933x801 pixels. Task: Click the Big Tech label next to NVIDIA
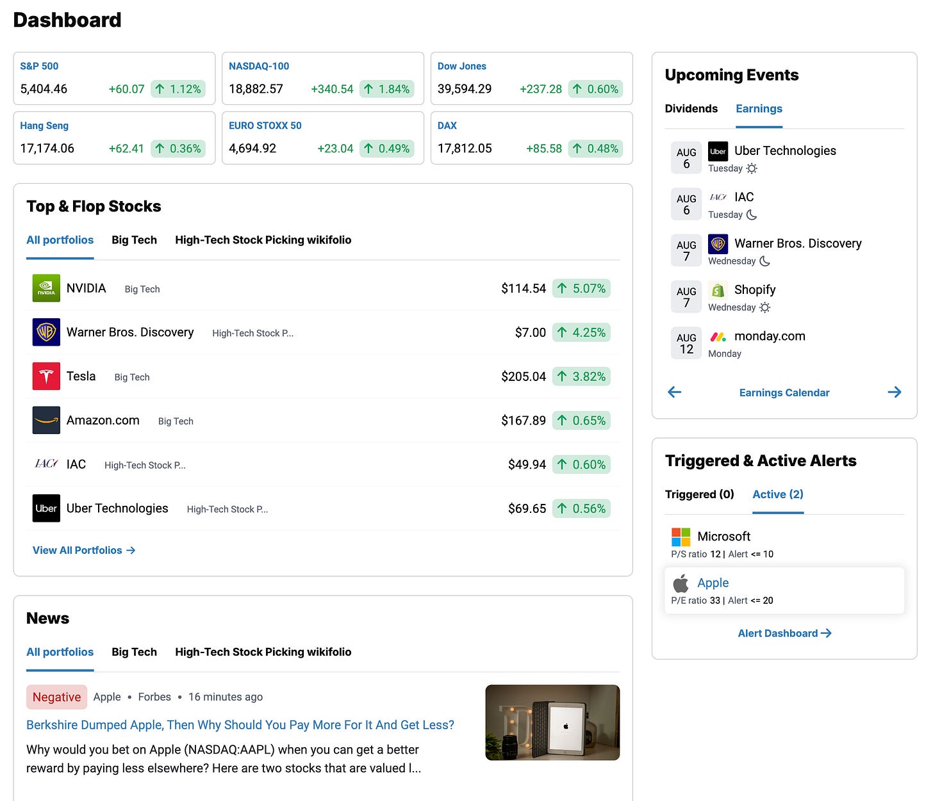pyautogui.click(x=142, y=289)
